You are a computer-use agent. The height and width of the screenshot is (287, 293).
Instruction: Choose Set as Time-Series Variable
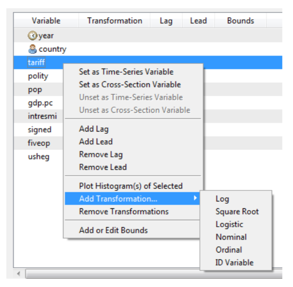126,72
